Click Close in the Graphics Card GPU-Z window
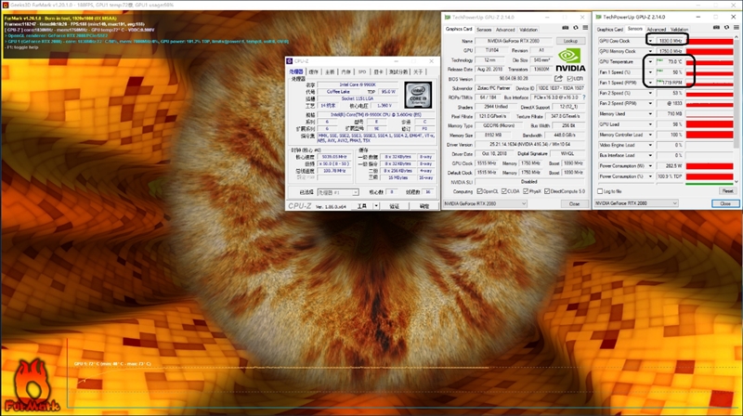The width and height of the screenshot is (743, 416). click(574, 203)
